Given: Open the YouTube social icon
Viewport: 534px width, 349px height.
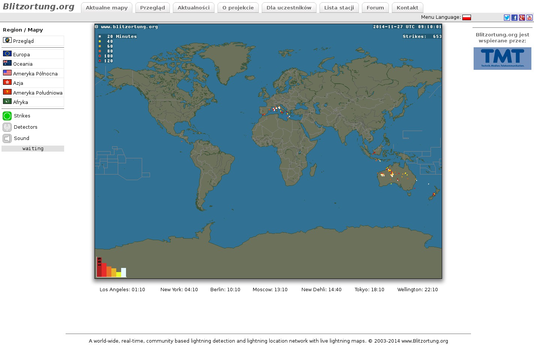Looking at the screenshot, I should pos(529,18).
